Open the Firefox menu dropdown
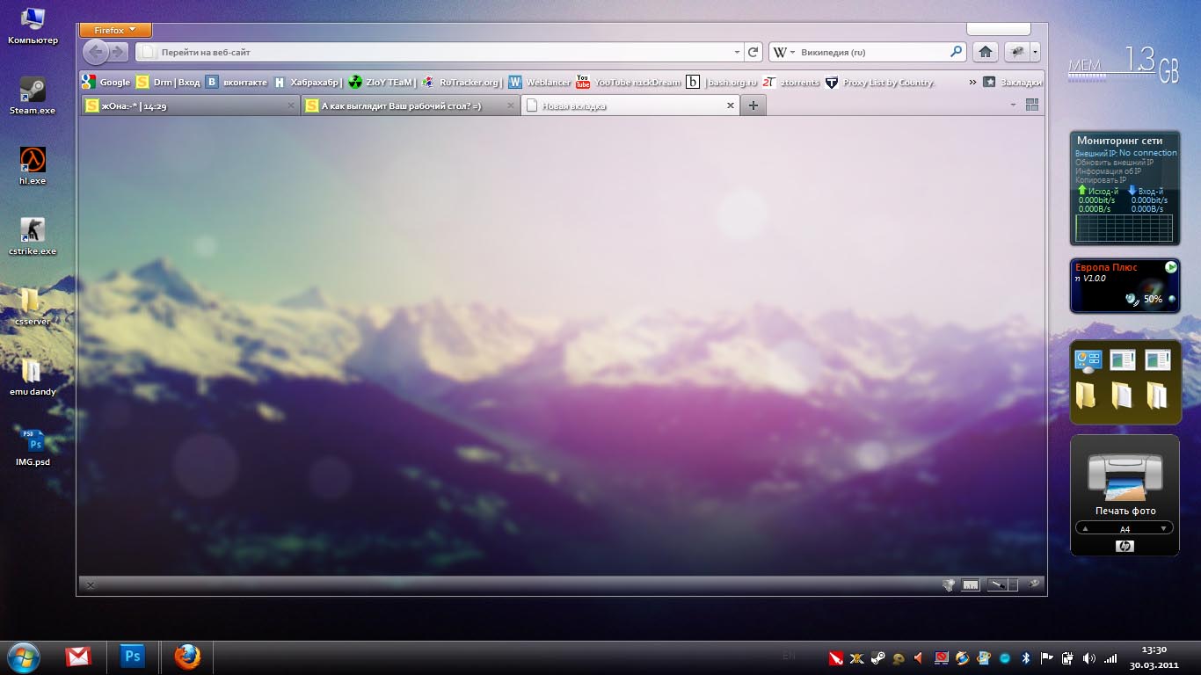1201x675 pixels. pos(115,30)
